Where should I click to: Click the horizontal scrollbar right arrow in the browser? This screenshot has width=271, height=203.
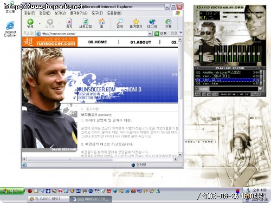pos(176,159)
